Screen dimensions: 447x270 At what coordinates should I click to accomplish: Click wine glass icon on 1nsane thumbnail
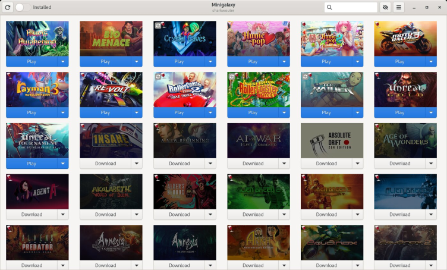pos(83,127)
